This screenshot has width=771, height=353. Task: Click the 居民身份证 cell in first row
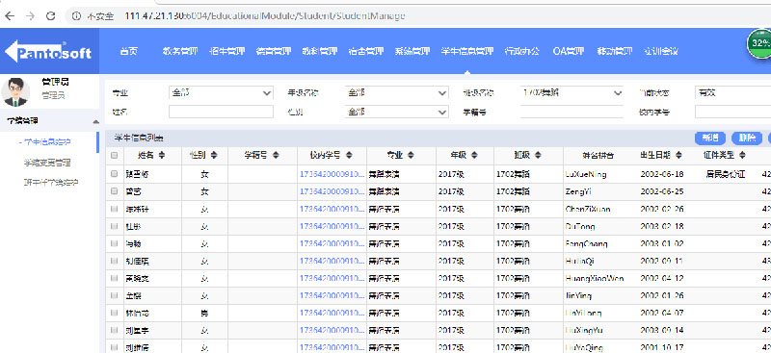[x=726, y=174]
